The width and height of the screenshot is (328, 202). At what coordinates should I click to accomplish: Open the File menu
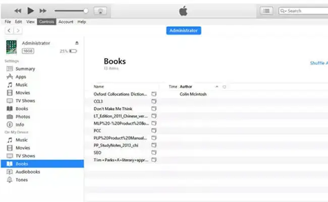coord(8,22)
